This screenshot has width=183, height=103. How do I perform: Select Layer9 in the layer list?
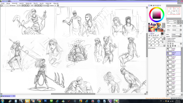tap(174, 66)
